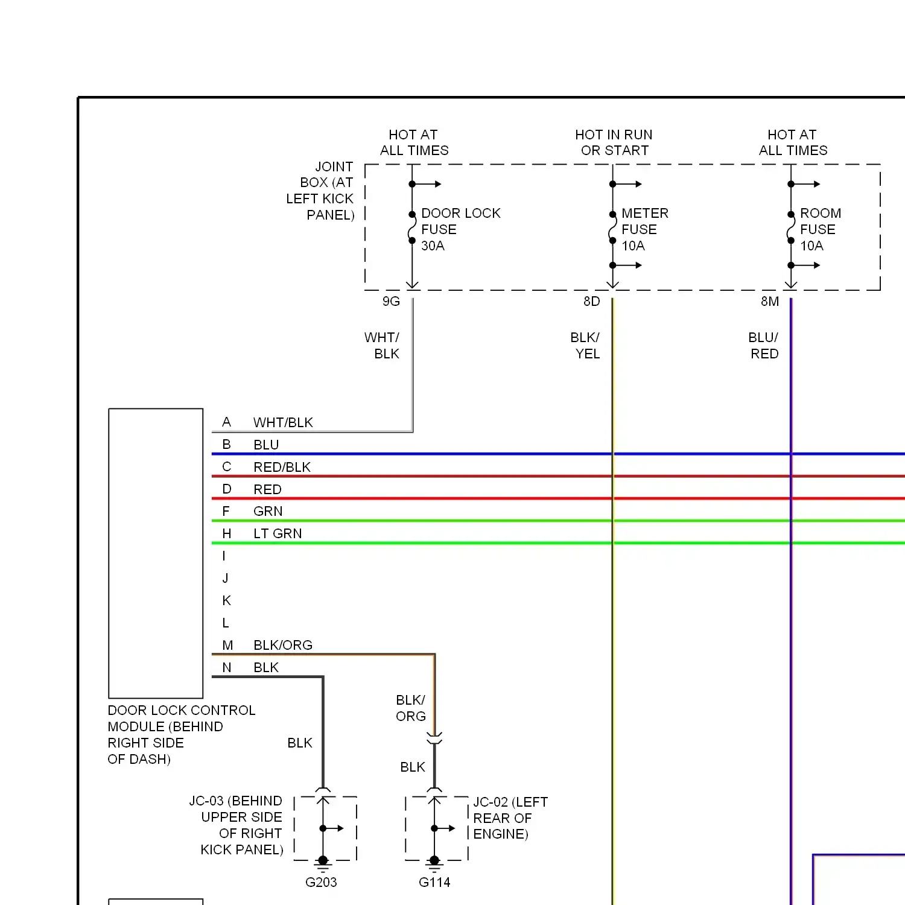Click ground point label 'G114'

[434, 882]
